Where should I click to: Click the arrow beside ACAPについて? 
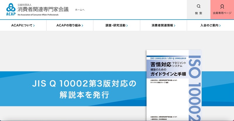34,26
